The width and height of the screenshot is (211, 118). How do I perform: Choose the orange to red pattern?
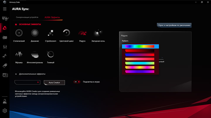tap(140, 59)
